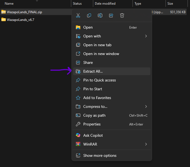Sort by Size column header

170,4
